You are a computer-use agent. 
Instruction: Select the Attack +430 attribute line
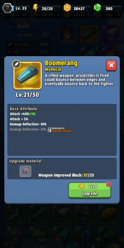[23, 114]
